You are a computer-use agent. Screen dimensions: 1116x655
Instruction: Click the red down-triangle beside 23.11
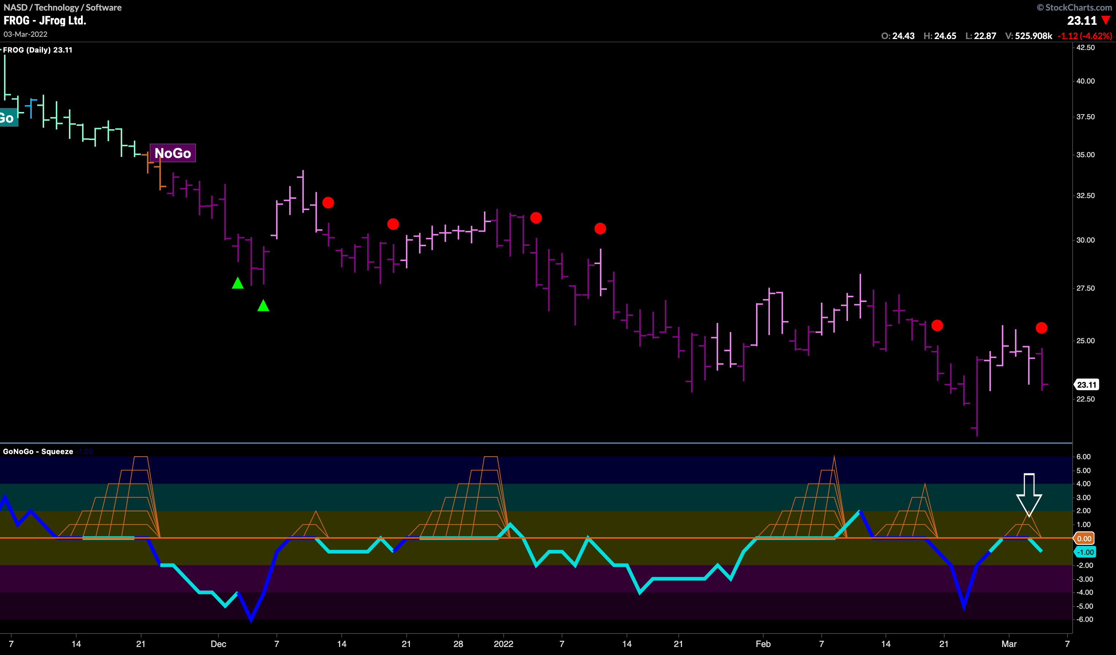[x=1106, y=20]
